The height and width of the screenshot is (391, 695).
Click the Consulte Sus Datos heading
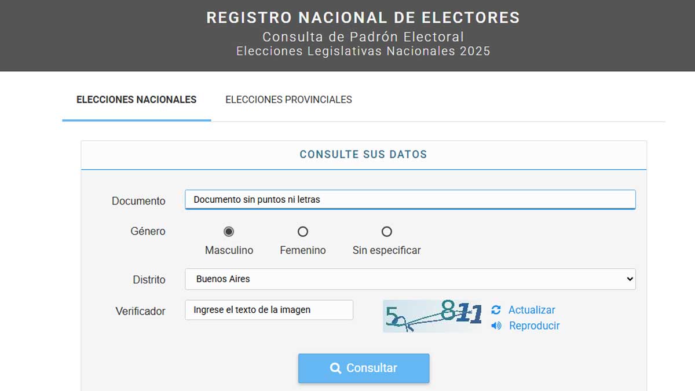(363, 155)
